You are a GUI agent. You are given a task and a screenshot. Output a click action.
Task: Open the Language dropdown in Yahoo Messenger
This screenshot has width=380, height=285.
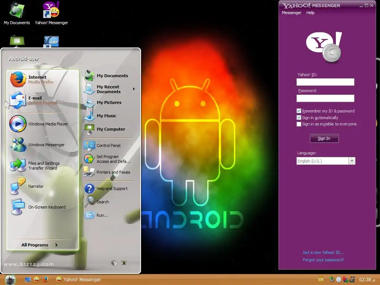pos(352,161)
